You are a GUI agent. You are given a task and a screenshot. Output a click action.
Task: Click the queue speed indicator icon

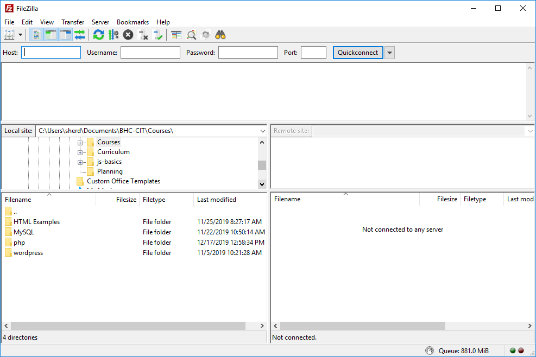(430, 350)
